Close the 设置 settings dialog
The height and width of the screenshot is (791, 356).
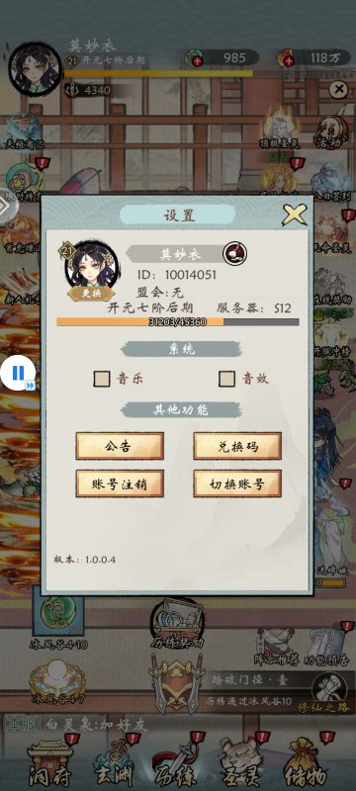(294, 215)
